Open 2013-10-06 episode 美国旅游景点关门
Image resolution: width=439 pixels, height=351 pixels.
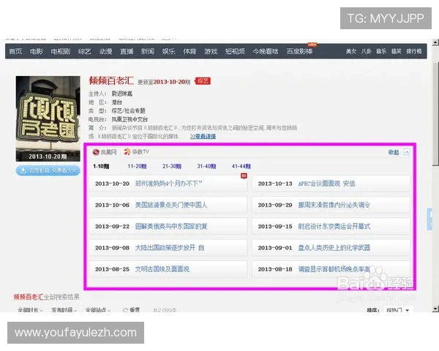(x=168, y=205)
